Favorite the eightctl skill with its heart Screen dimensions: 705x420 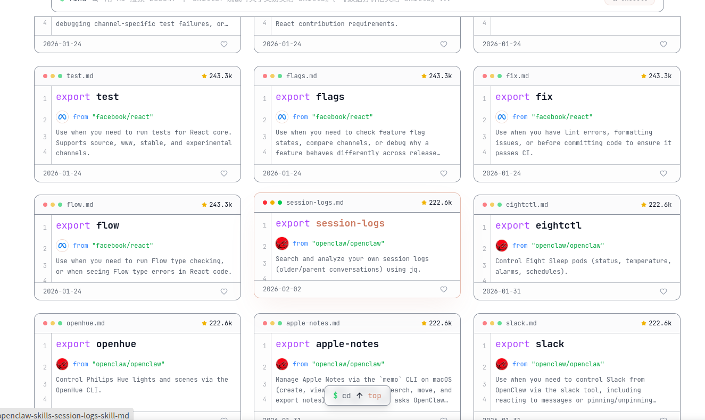[x=663, y=291]
